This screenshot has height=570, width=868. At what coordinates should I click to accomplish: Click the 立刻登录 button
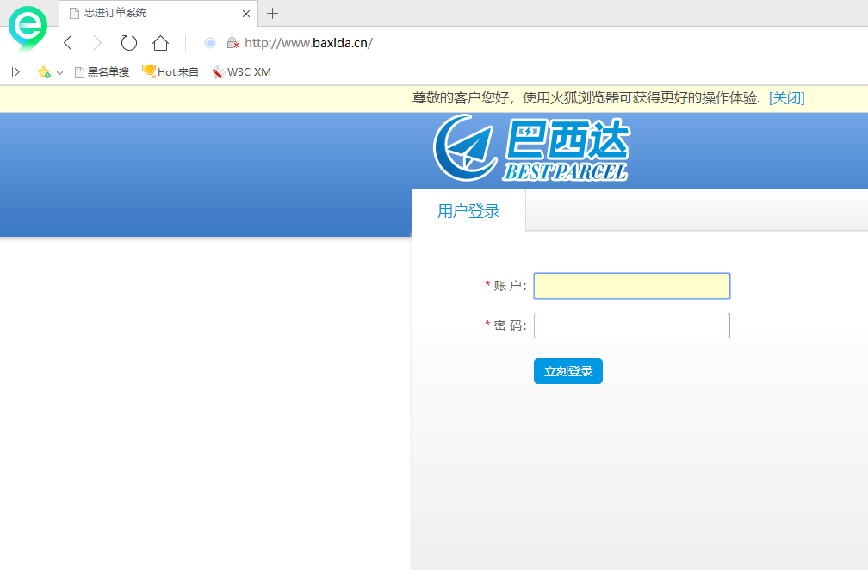tap(568, 371)
